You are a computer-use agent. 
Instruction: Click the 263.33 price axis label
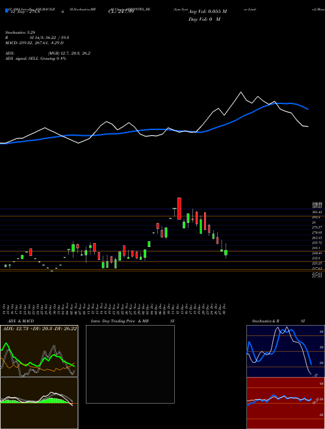pos(317,238)
